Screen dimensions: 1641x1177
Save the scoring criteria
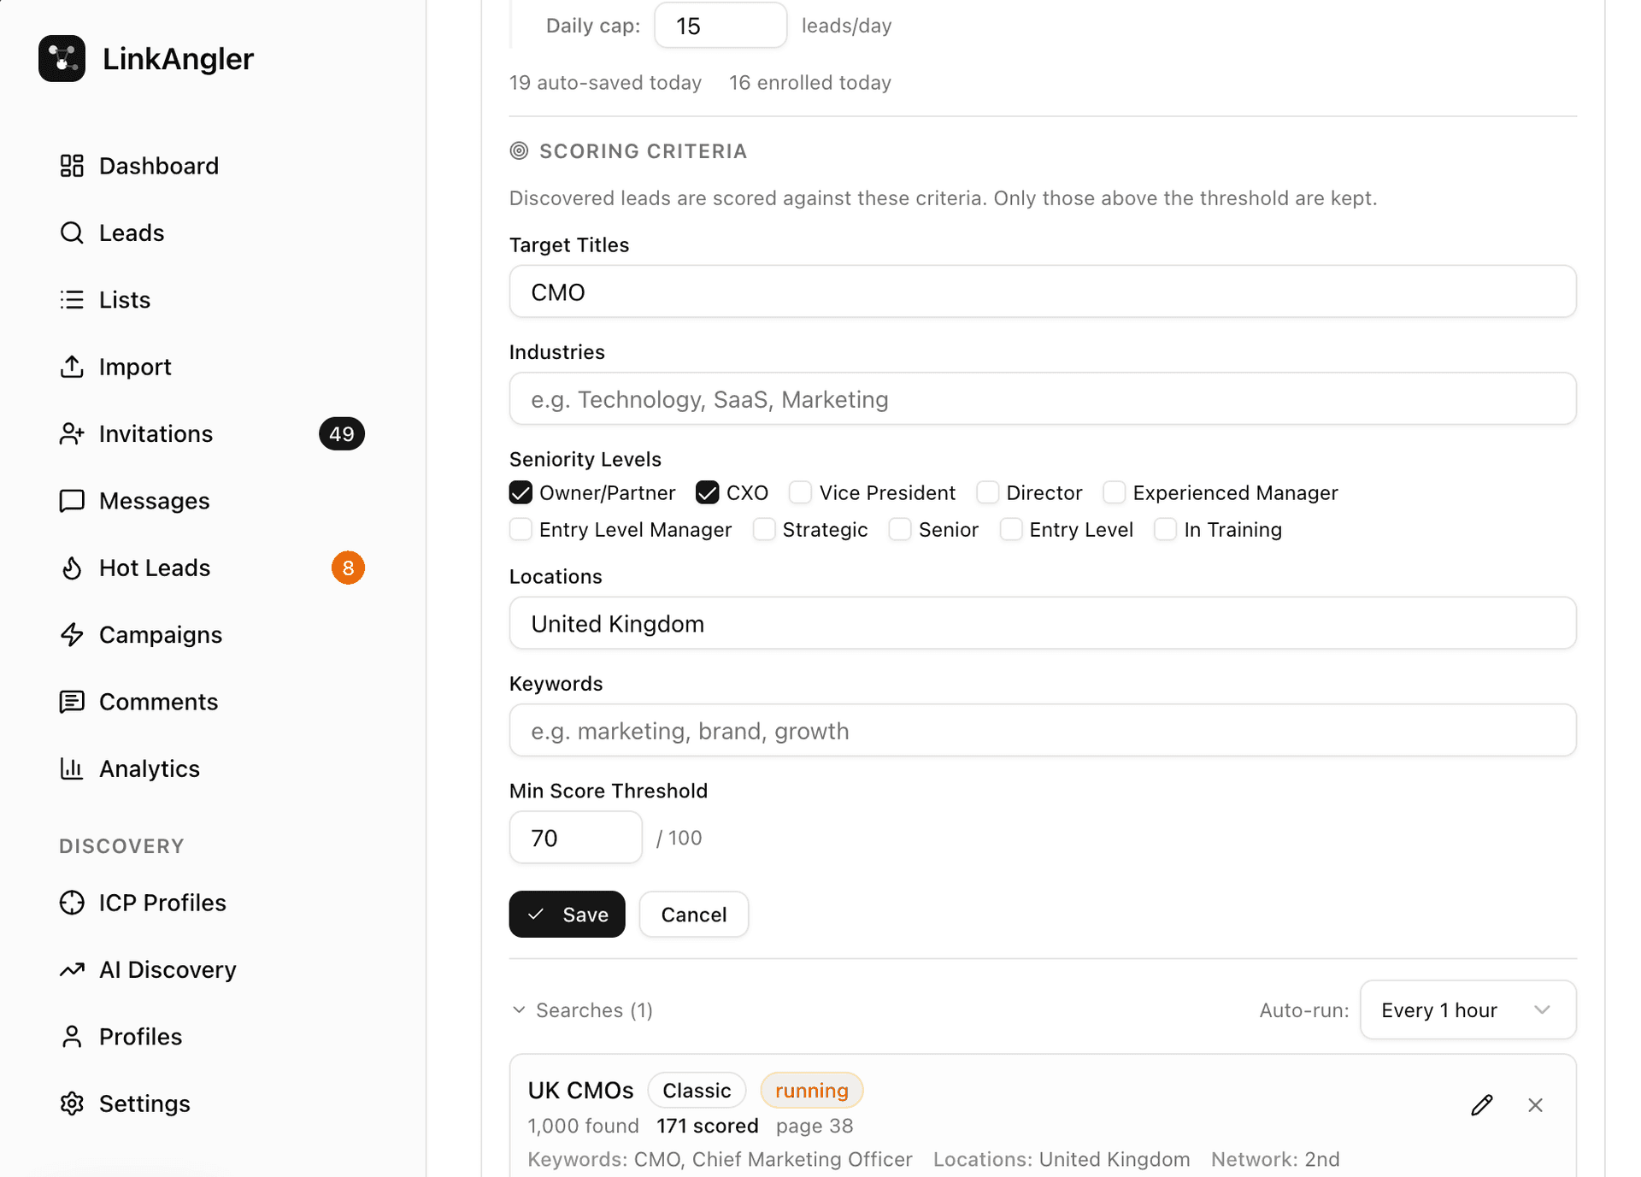(567, 914)
